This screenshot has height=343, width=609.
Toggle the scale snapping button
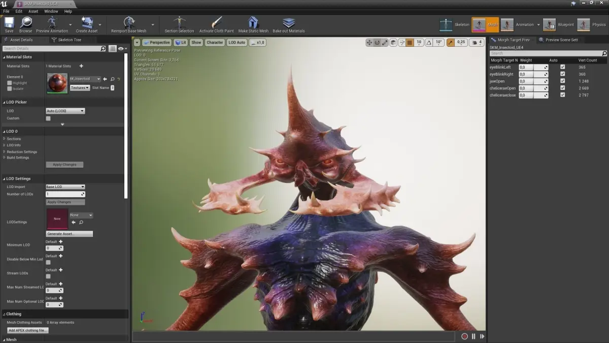[450, 43]
